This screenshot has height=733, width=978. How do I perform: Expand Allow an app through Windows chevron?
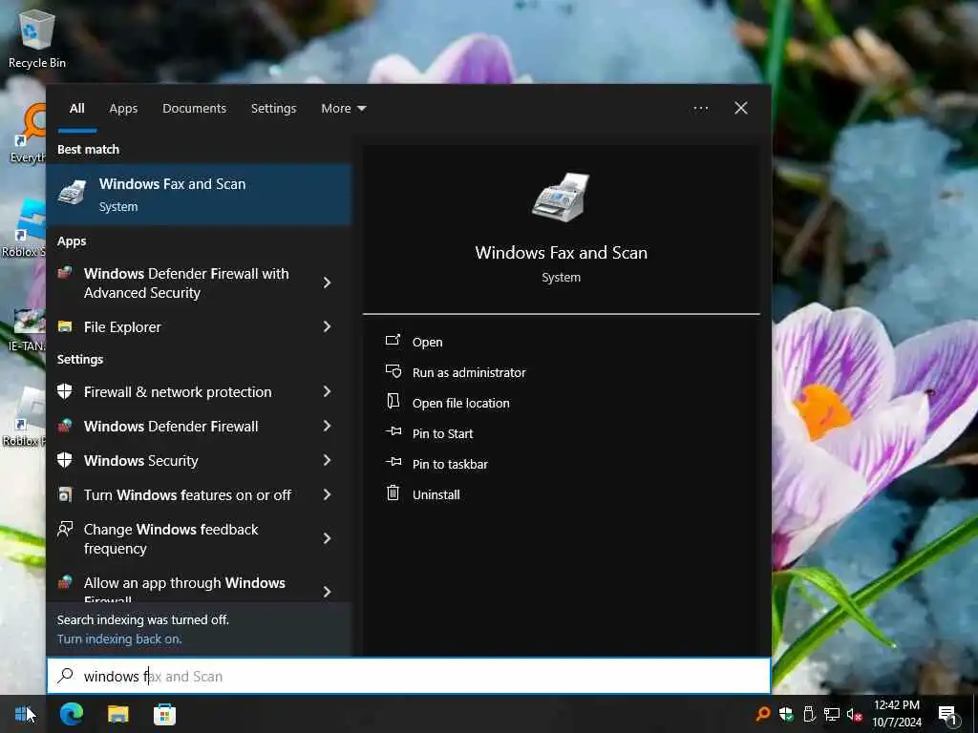coord(327,592)
